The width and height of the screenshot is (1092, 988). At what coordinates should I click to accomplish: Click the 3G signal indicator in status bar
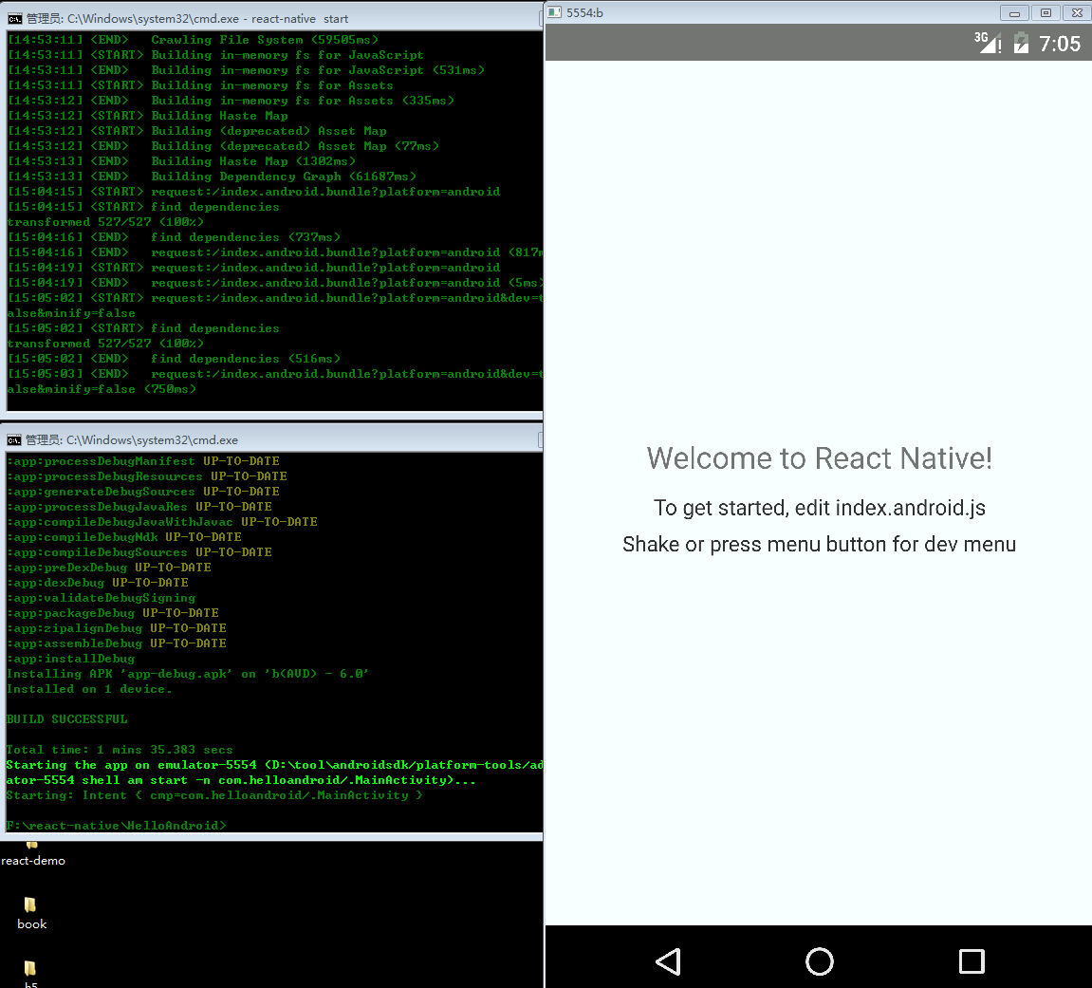(988, 43)
